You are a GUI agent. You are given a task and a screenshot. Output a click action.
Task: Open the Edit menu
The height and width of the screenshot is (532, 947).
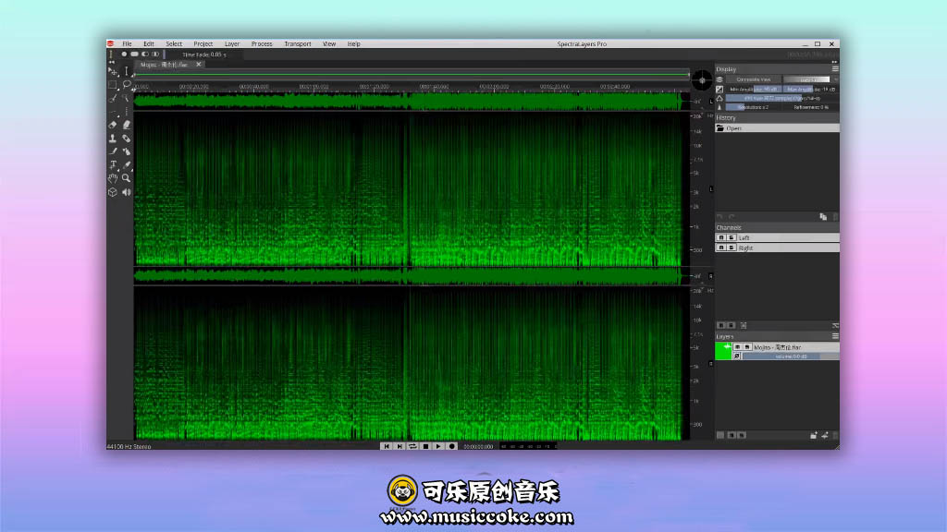click(x=149, y=44)
